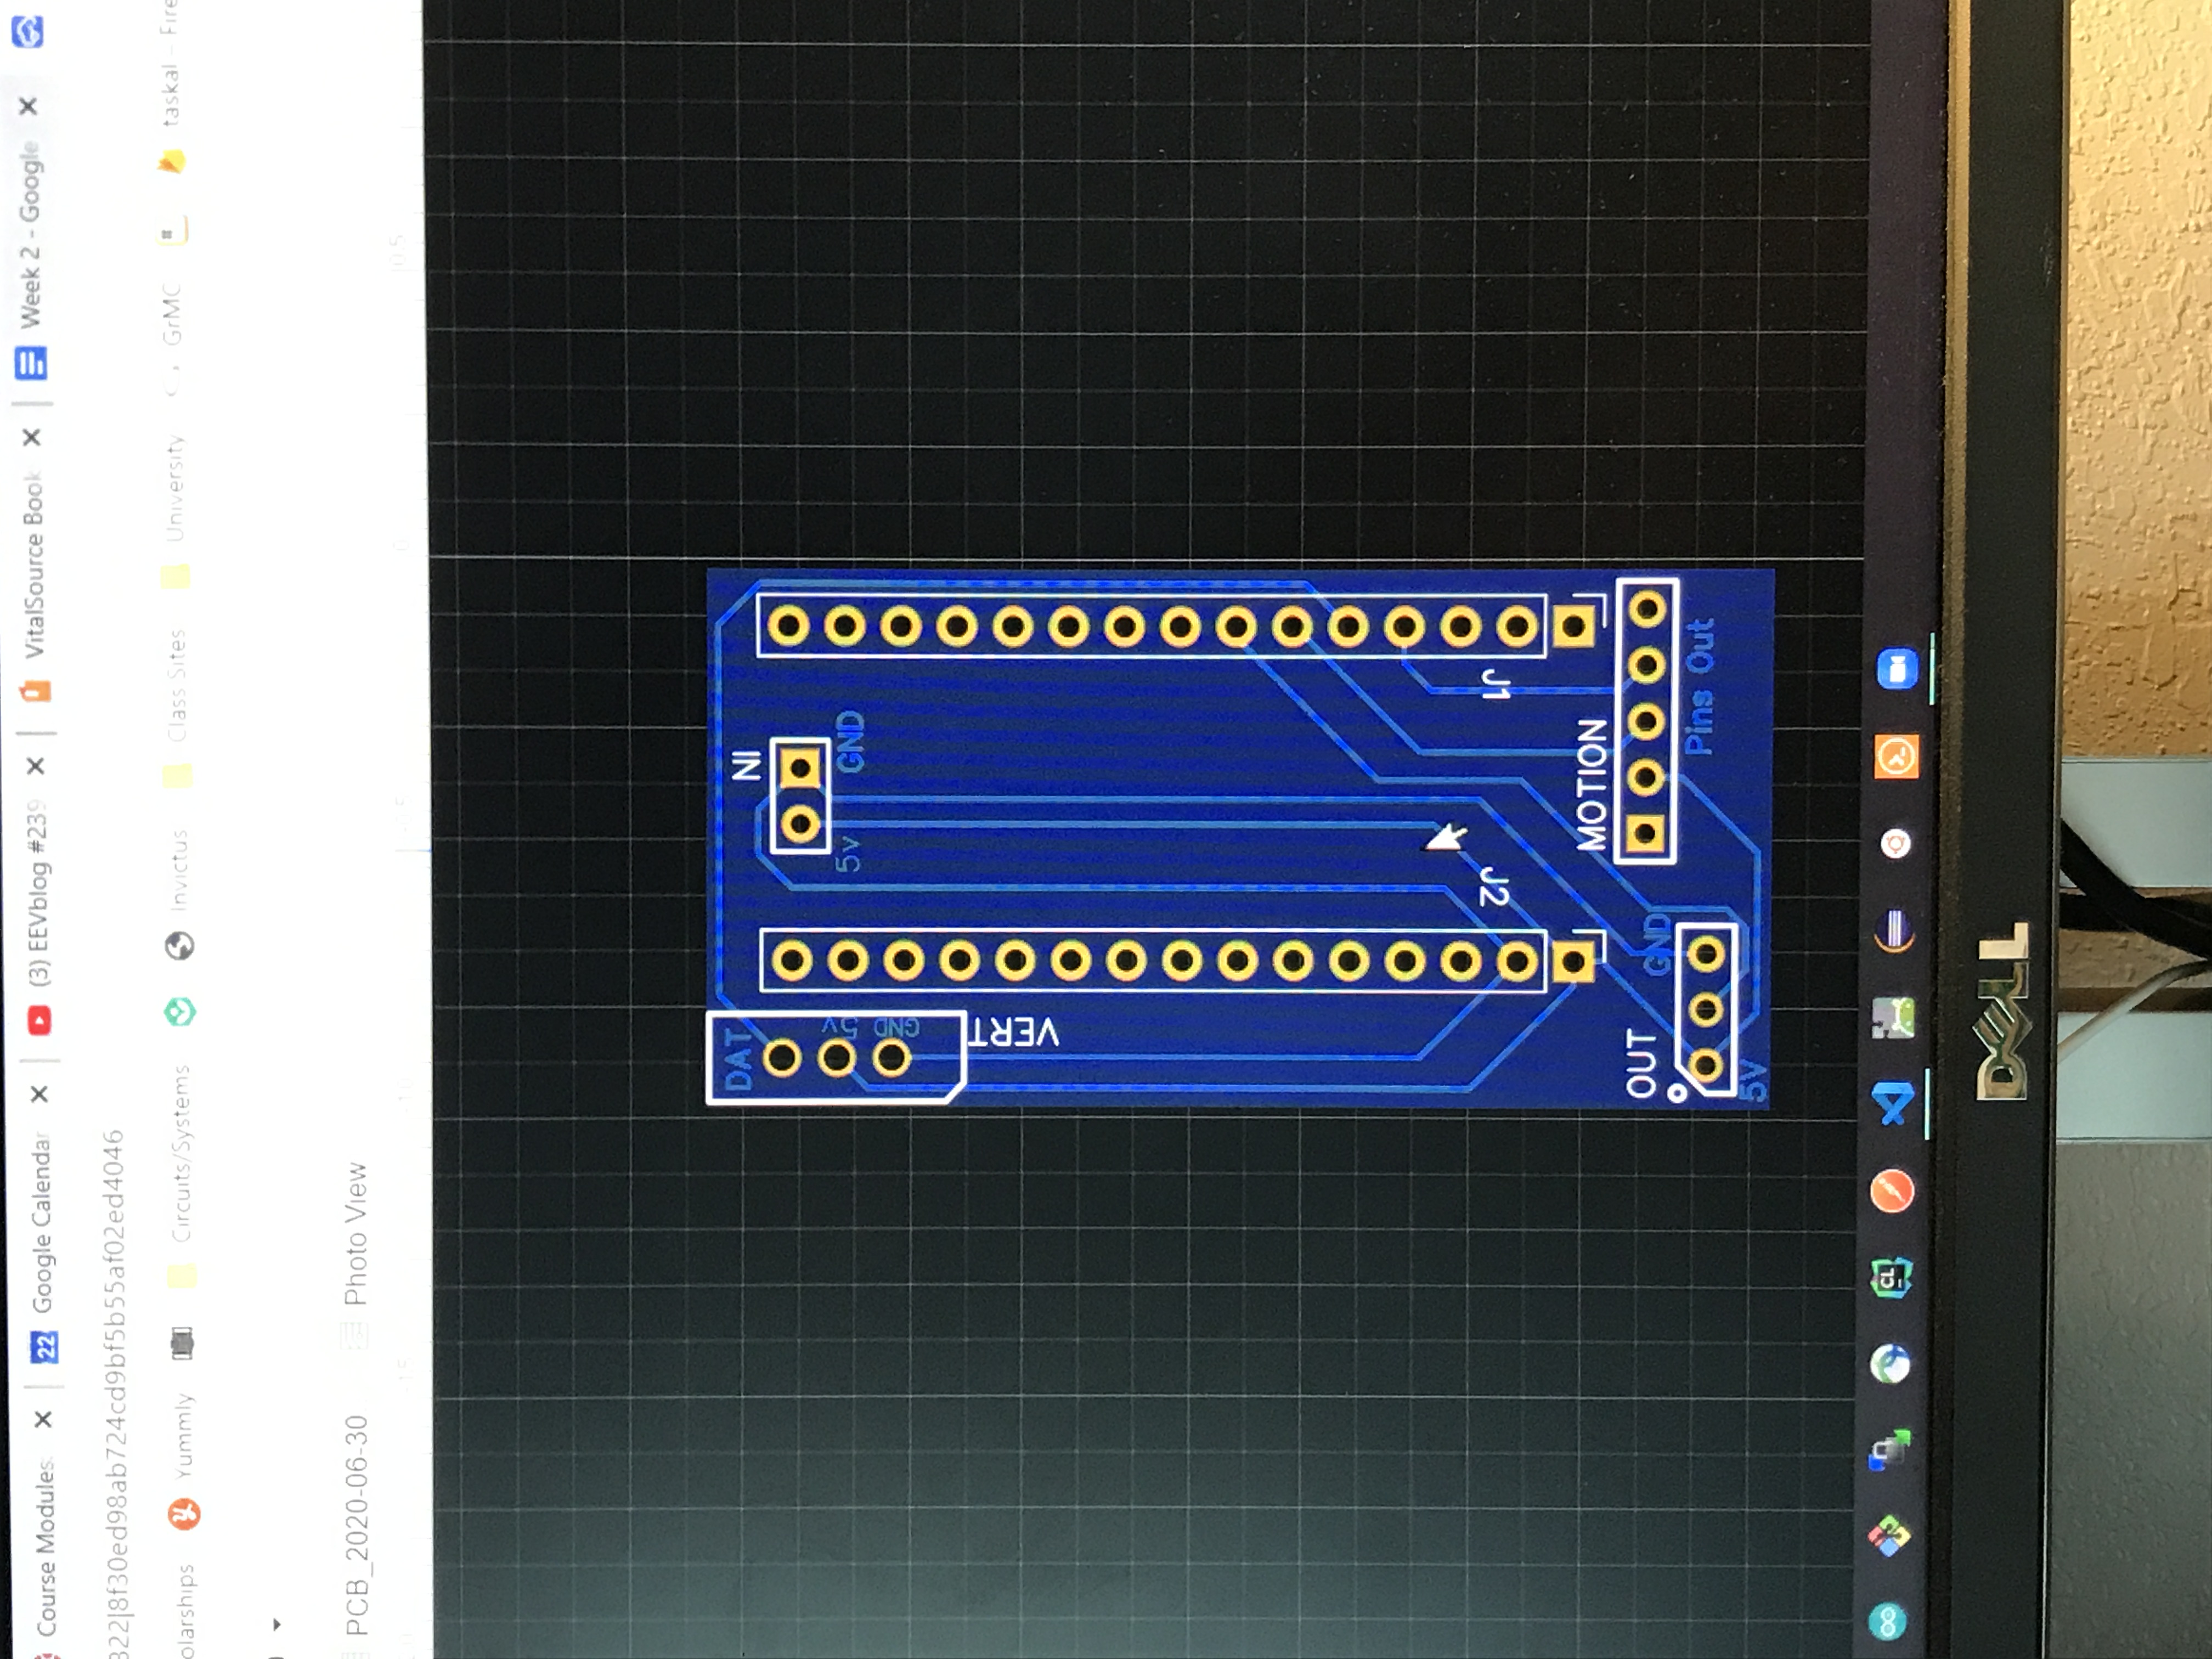Screen dimensions: 2212x1659
Task: Select the square pad of MOTION header
Action: pyautogui.click(x=1645, y=833)
